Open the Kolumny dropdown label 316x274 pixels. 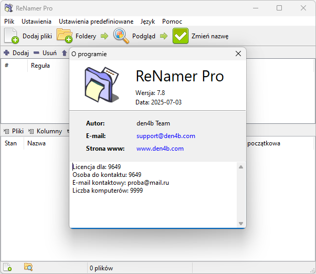click(49, 131)
